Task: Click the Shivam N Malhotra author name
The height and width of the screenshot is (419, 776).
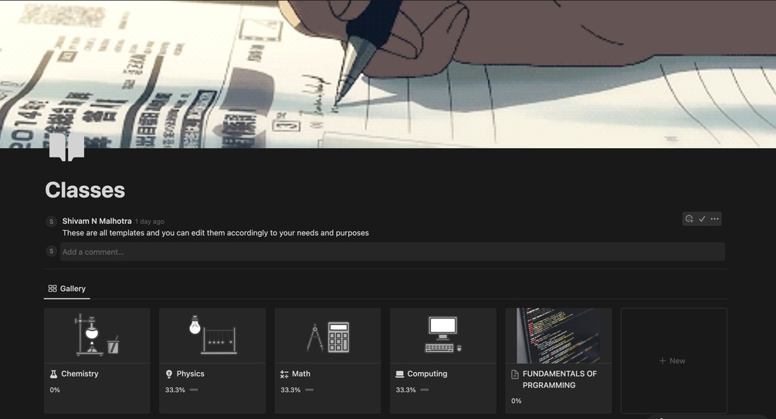Action: [x=97, y=221]
